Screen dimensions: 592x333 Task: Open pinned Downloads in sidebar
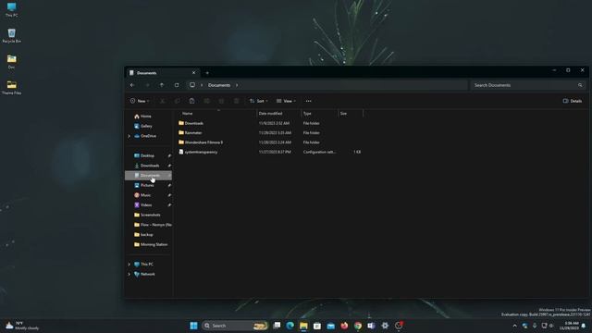click(x=149, y=166)
